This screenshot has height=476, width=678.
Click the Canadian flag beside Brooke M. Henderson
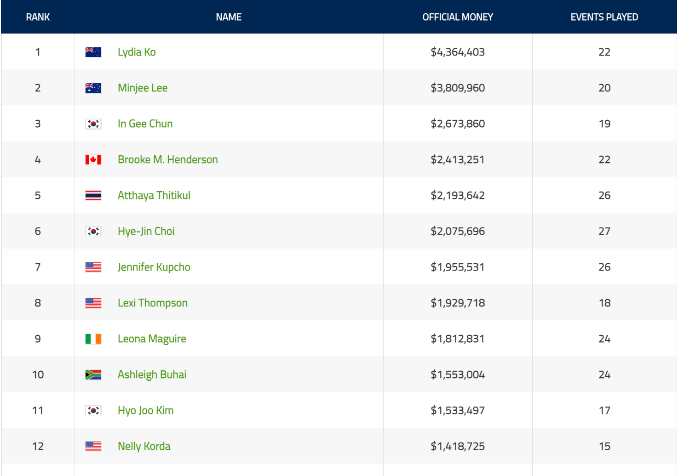pos(93,159)
